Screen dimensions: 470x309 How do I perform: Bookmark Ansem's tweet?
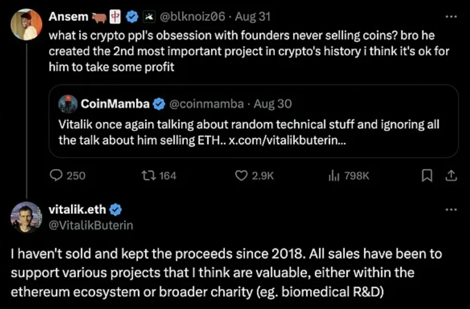click(427, 175)
